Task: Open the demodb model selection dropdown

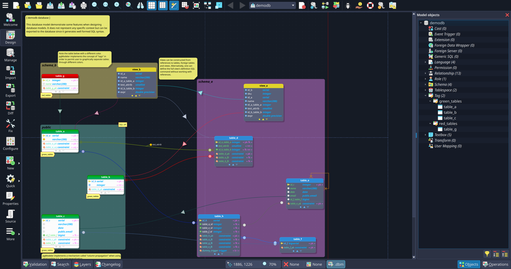Action: pyautogui.click(x=272, y=5)
